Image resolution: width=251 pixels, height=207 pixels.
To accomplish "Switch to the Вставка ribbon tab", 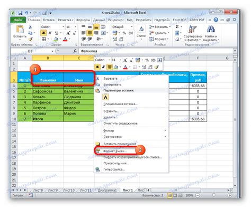I will [x=49, y=20].
